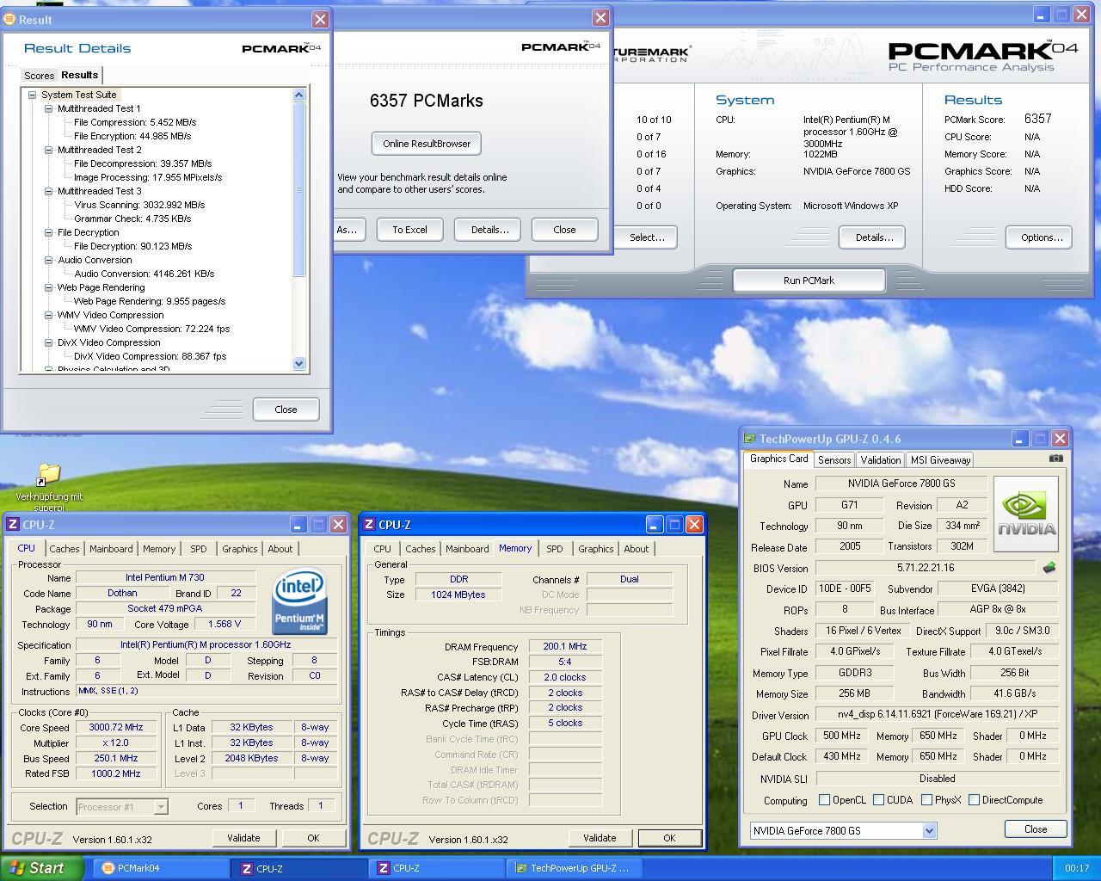The height and width of the screenshot is (881, 1101).
Task: Close the GPU-Z window with Close button
Action: [x=1036, y=829]
